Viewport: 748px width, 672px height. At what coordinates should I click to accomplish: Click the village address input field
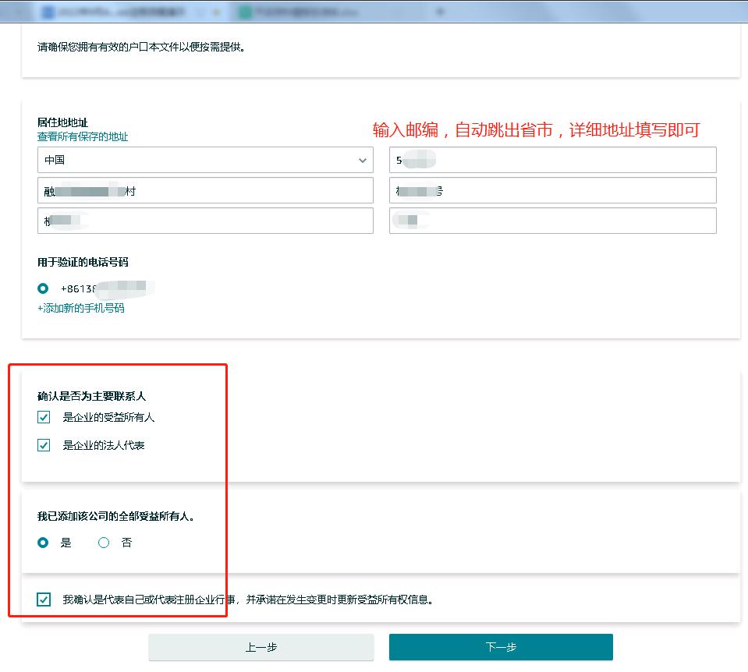tap(206, 190)
